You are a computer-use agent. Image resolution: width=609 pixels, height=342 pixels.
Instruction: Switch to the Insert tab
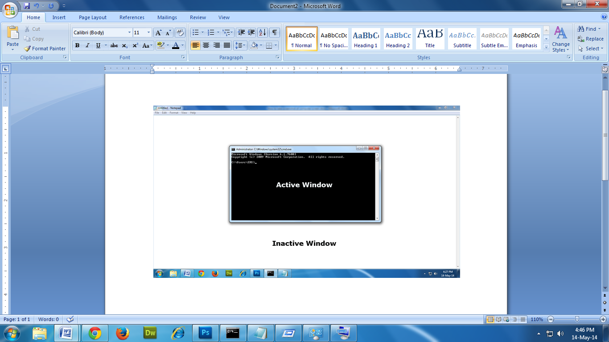(59, 17)
